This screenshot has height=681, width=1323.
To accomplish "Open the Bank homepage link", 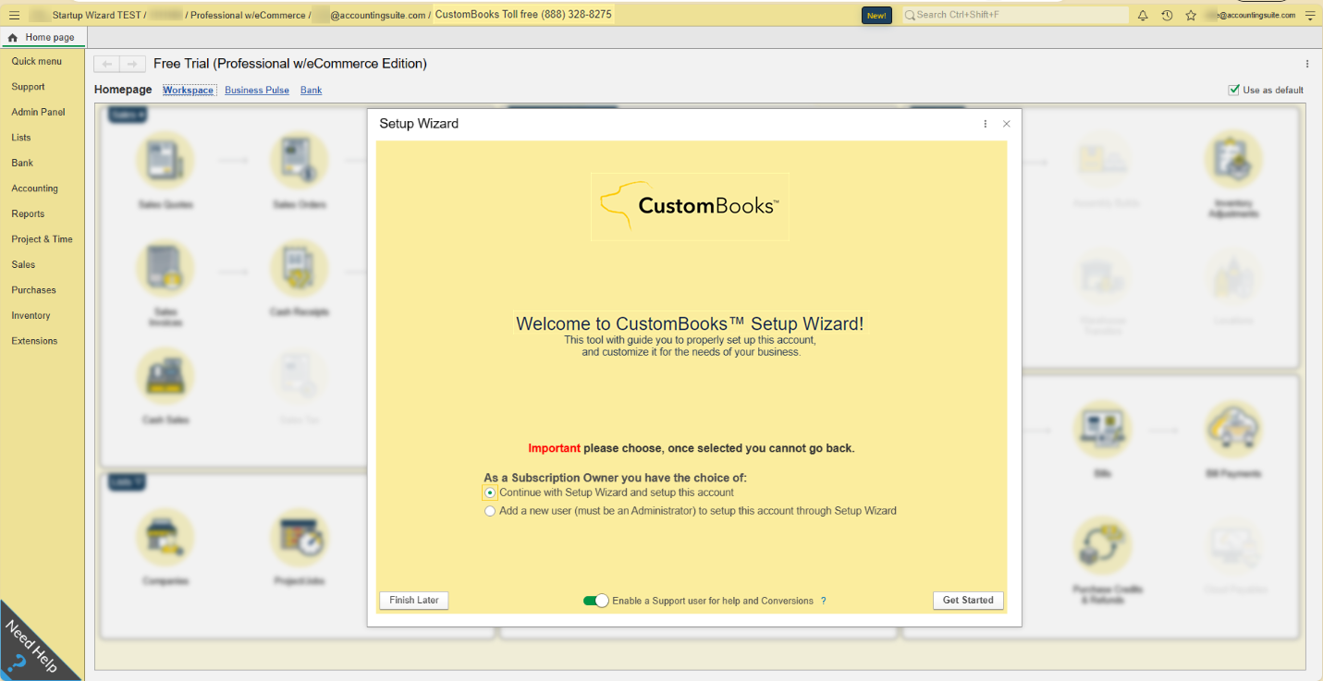I will [311, 90].
